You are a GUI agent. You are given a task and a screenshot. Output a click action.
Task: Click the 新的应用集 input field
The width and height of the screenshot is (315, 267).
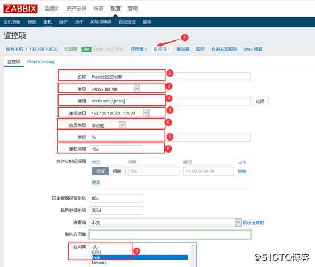(170, 235)
